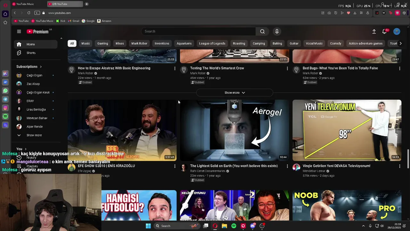Open Discord from the taskbar
The width and height of the screenshot is (410, 231).
(x=253, y=226)
